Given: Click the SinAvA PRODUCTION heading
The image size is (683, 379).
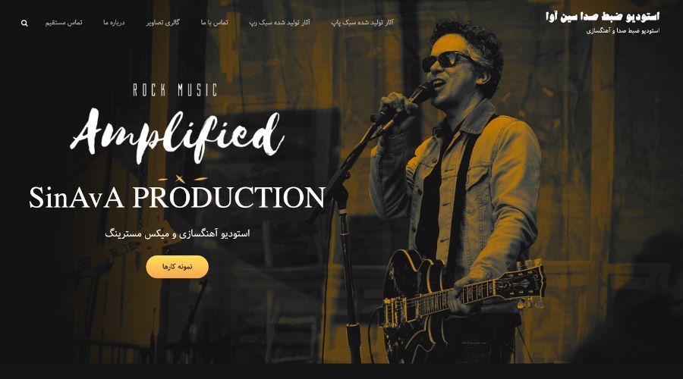Looking at the screenshot, I should tap(178, 198).
